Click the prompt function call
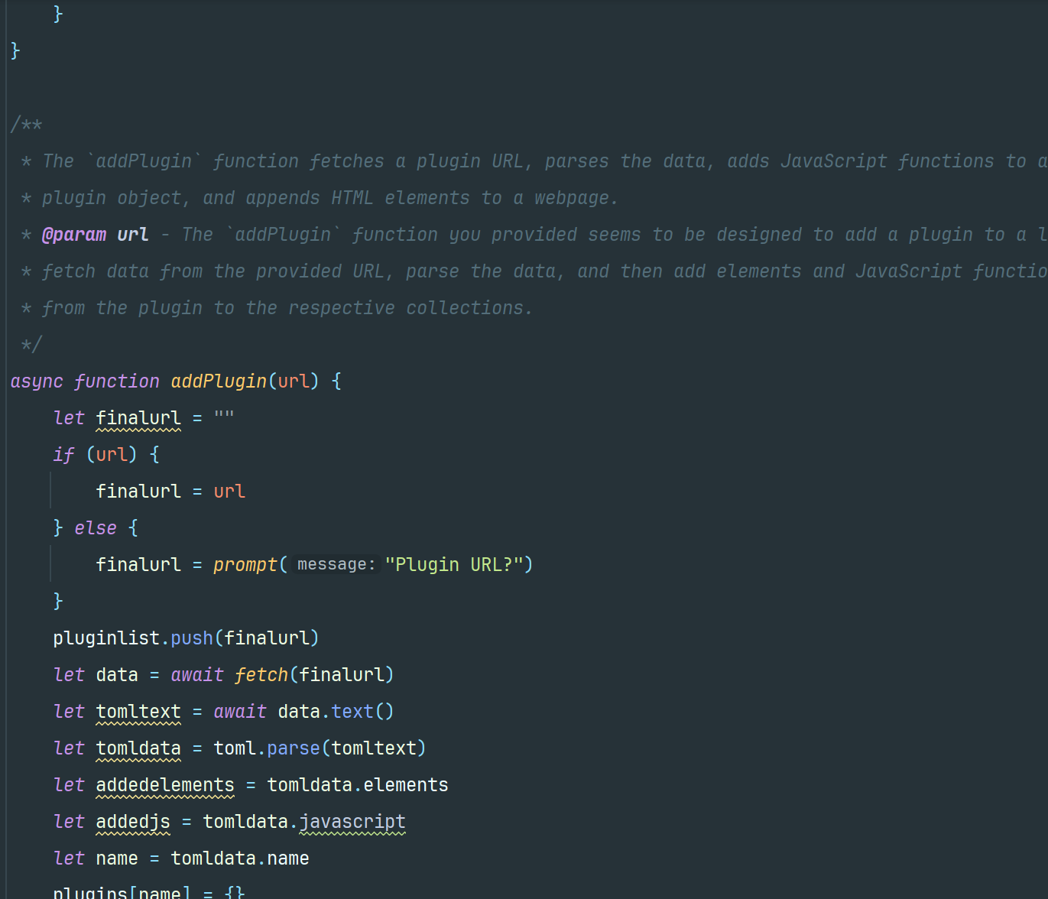 245,564
